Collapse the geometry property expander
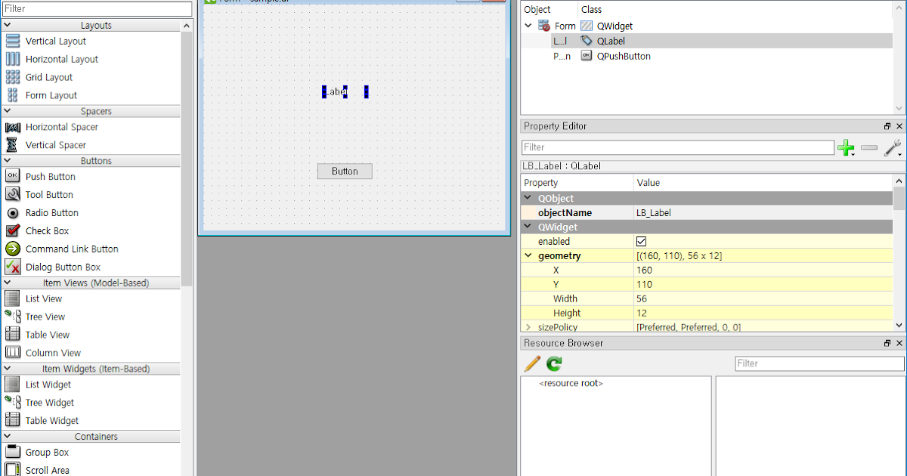 pyautogui.click(x=528, y=255)
